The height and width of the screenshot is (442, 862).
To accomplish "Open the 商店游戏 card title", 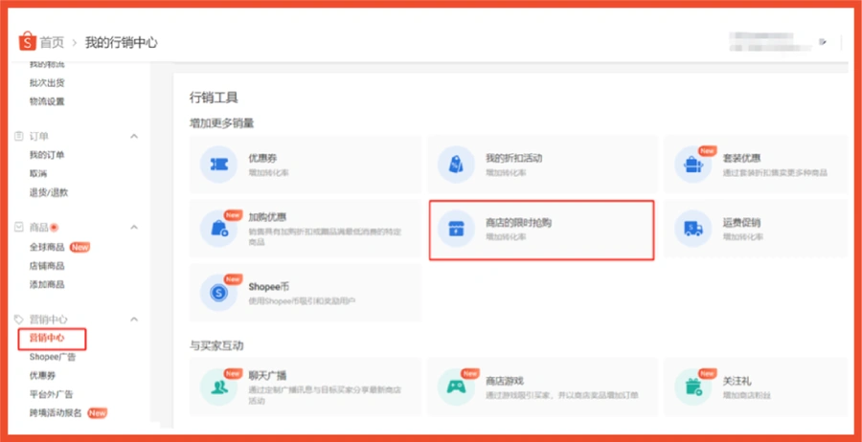I will 504,381.
